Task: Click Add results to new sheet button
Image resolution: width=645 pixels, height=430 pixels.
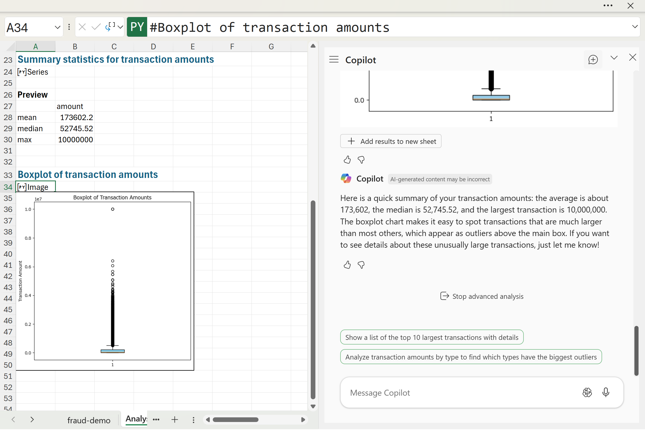Action: (391, 141)
